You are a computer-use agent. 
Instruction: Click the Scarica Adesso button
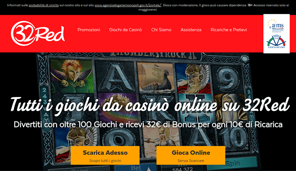coord(105,155)
